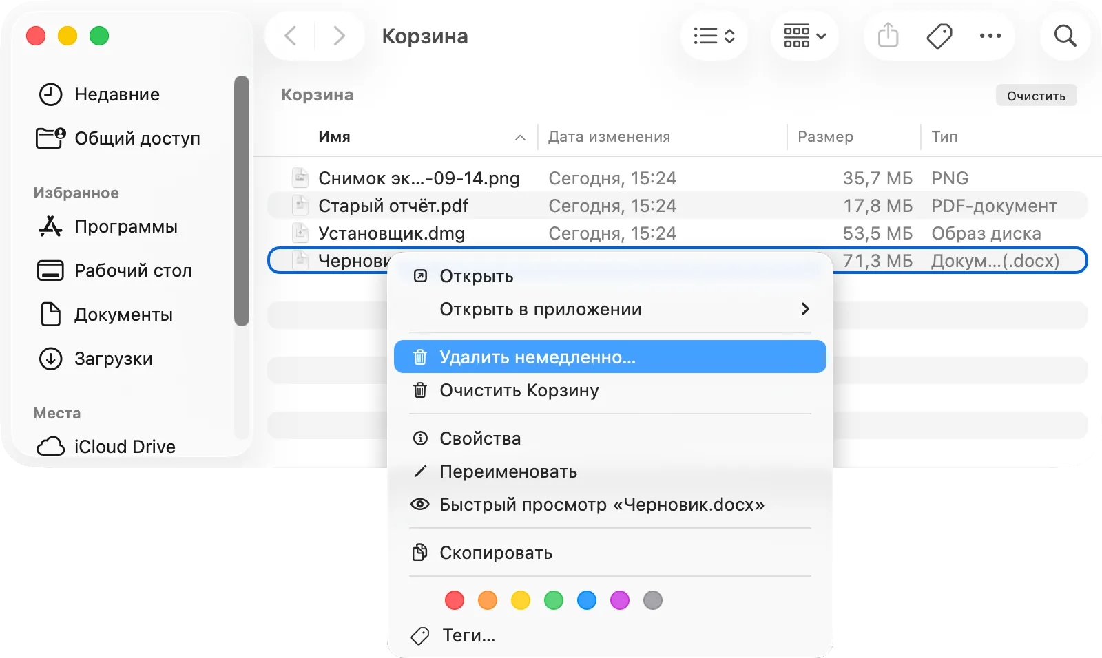Click the iCloud Drive cloud icon
The height and width of the screenshot is (658, 1102).
pos(50,447)
